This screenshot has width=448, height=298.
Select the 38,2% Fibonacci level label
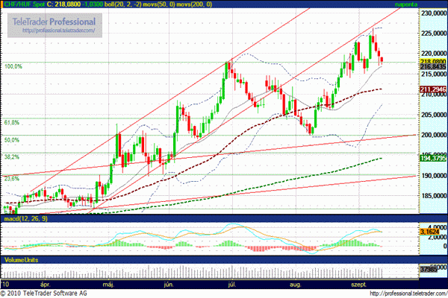click(x=11, y=157)
